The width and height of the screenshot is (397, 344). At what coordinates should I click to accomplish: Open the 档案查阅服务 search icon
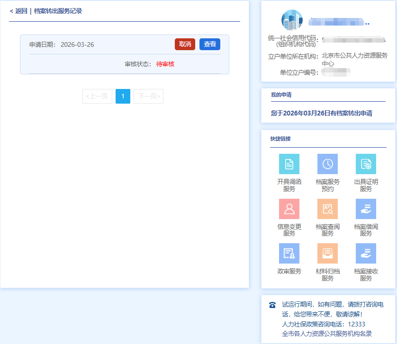(x=327, y=209)
